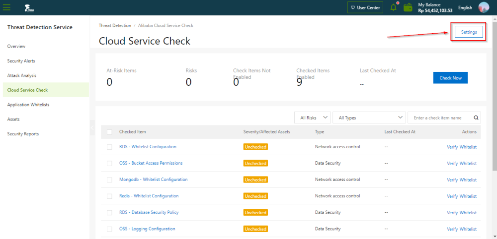Click the search magnifier icon
This screenshot has height=239, width=497.
[476, 118]
